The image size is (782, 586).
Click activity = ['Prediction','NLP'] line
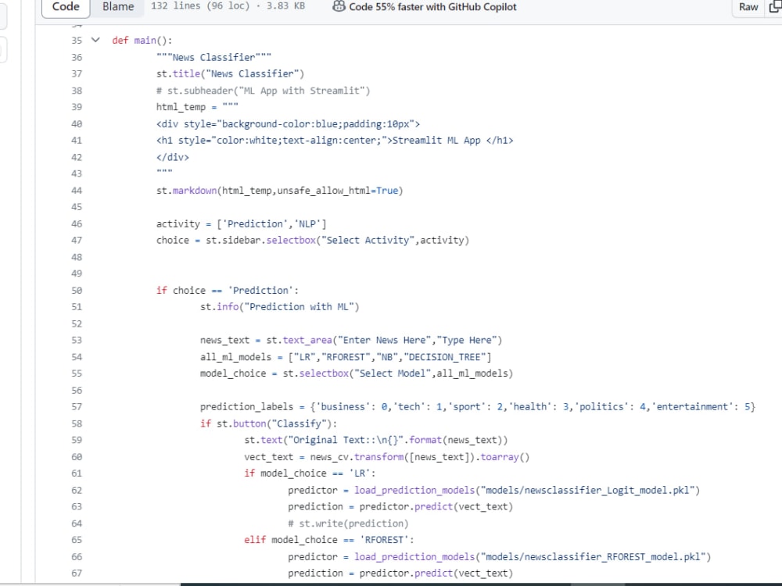(241, 223)
